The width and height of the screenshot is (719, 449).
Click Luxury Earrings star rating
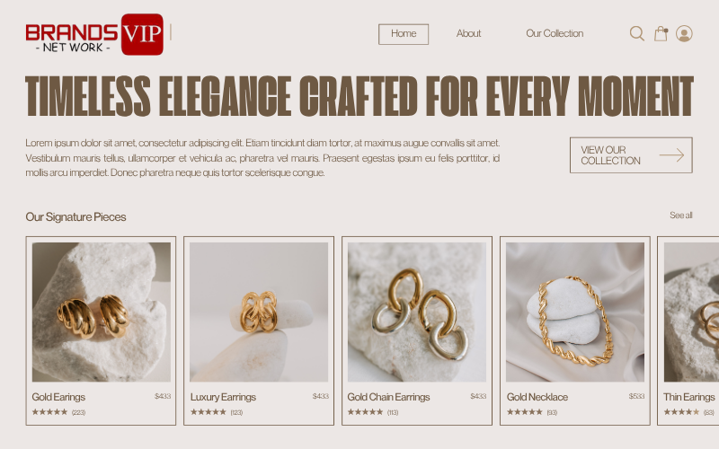[209, 412]
